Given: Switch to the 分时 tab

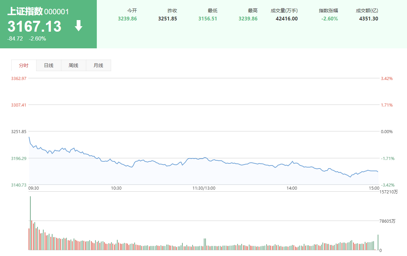Looking at the screenshot, I should 24,65.
